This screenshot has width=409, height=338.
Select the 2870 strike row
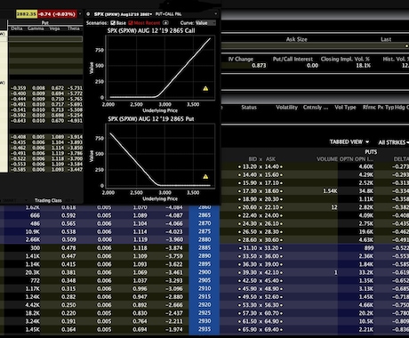click(x=204, y=223)
